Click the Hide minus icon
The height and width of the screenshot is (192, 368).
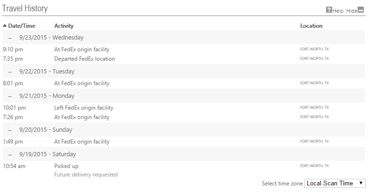tap(360, 10)
